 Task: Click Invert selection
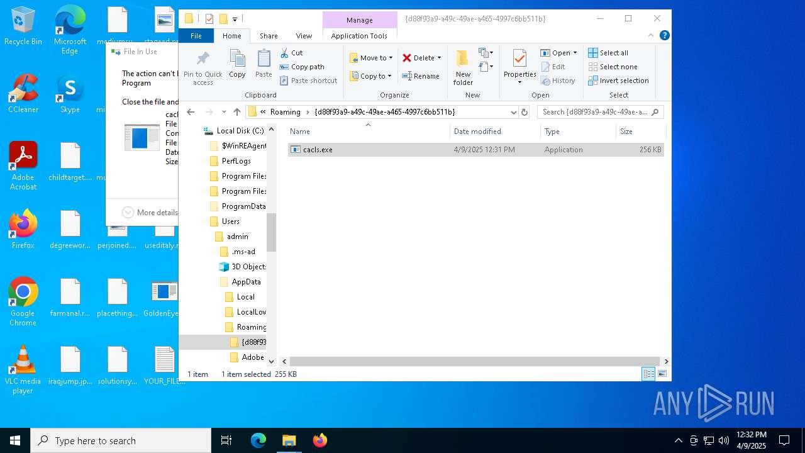[x=618, y=81]
